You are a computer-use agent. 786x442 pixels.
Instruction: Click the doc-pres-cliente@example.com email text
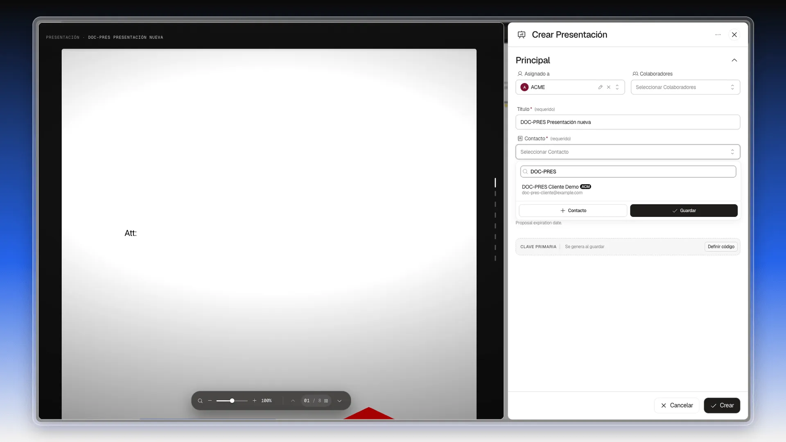click(552, 193)
